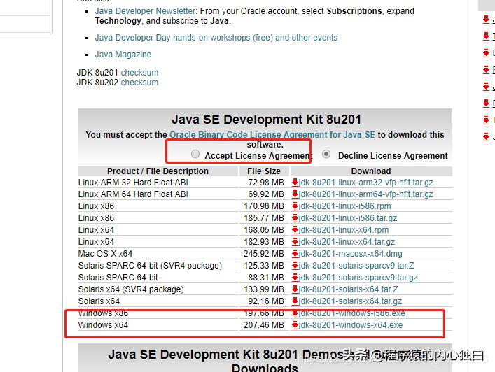Download jdk-8u201-linux-x64.rpm file
This screenshot has height=372, width=495.
tap(344, 230)
